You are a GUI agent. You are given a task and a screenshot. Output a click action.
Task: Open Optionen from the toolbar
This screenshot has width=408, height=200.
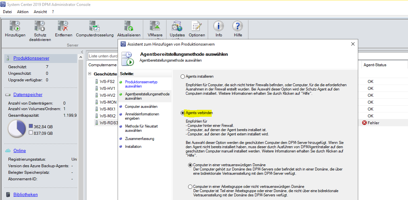click(197, 26)
